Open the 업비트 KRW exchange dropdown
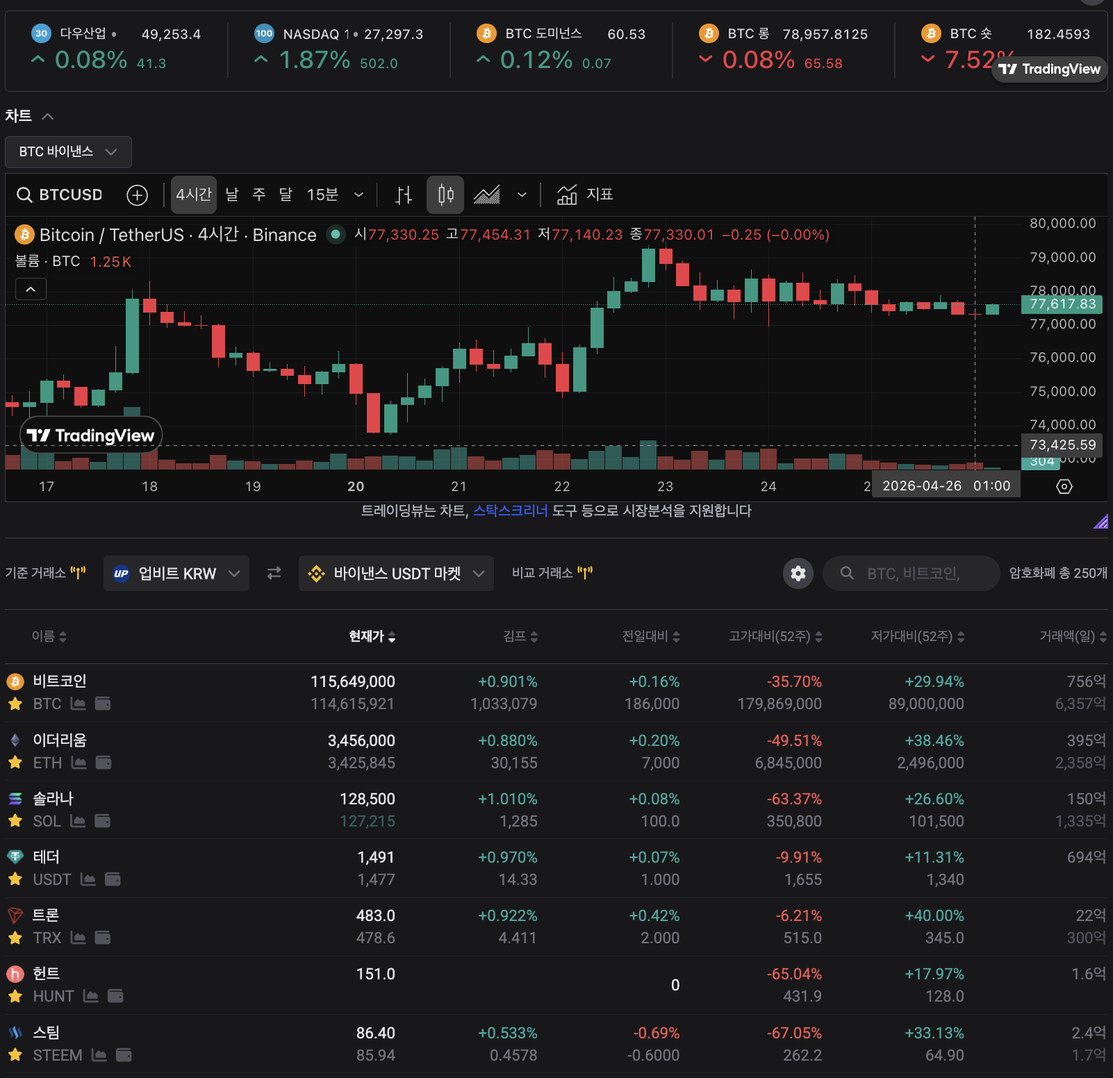1113x1078 pixels. click(x=176, y=573)
